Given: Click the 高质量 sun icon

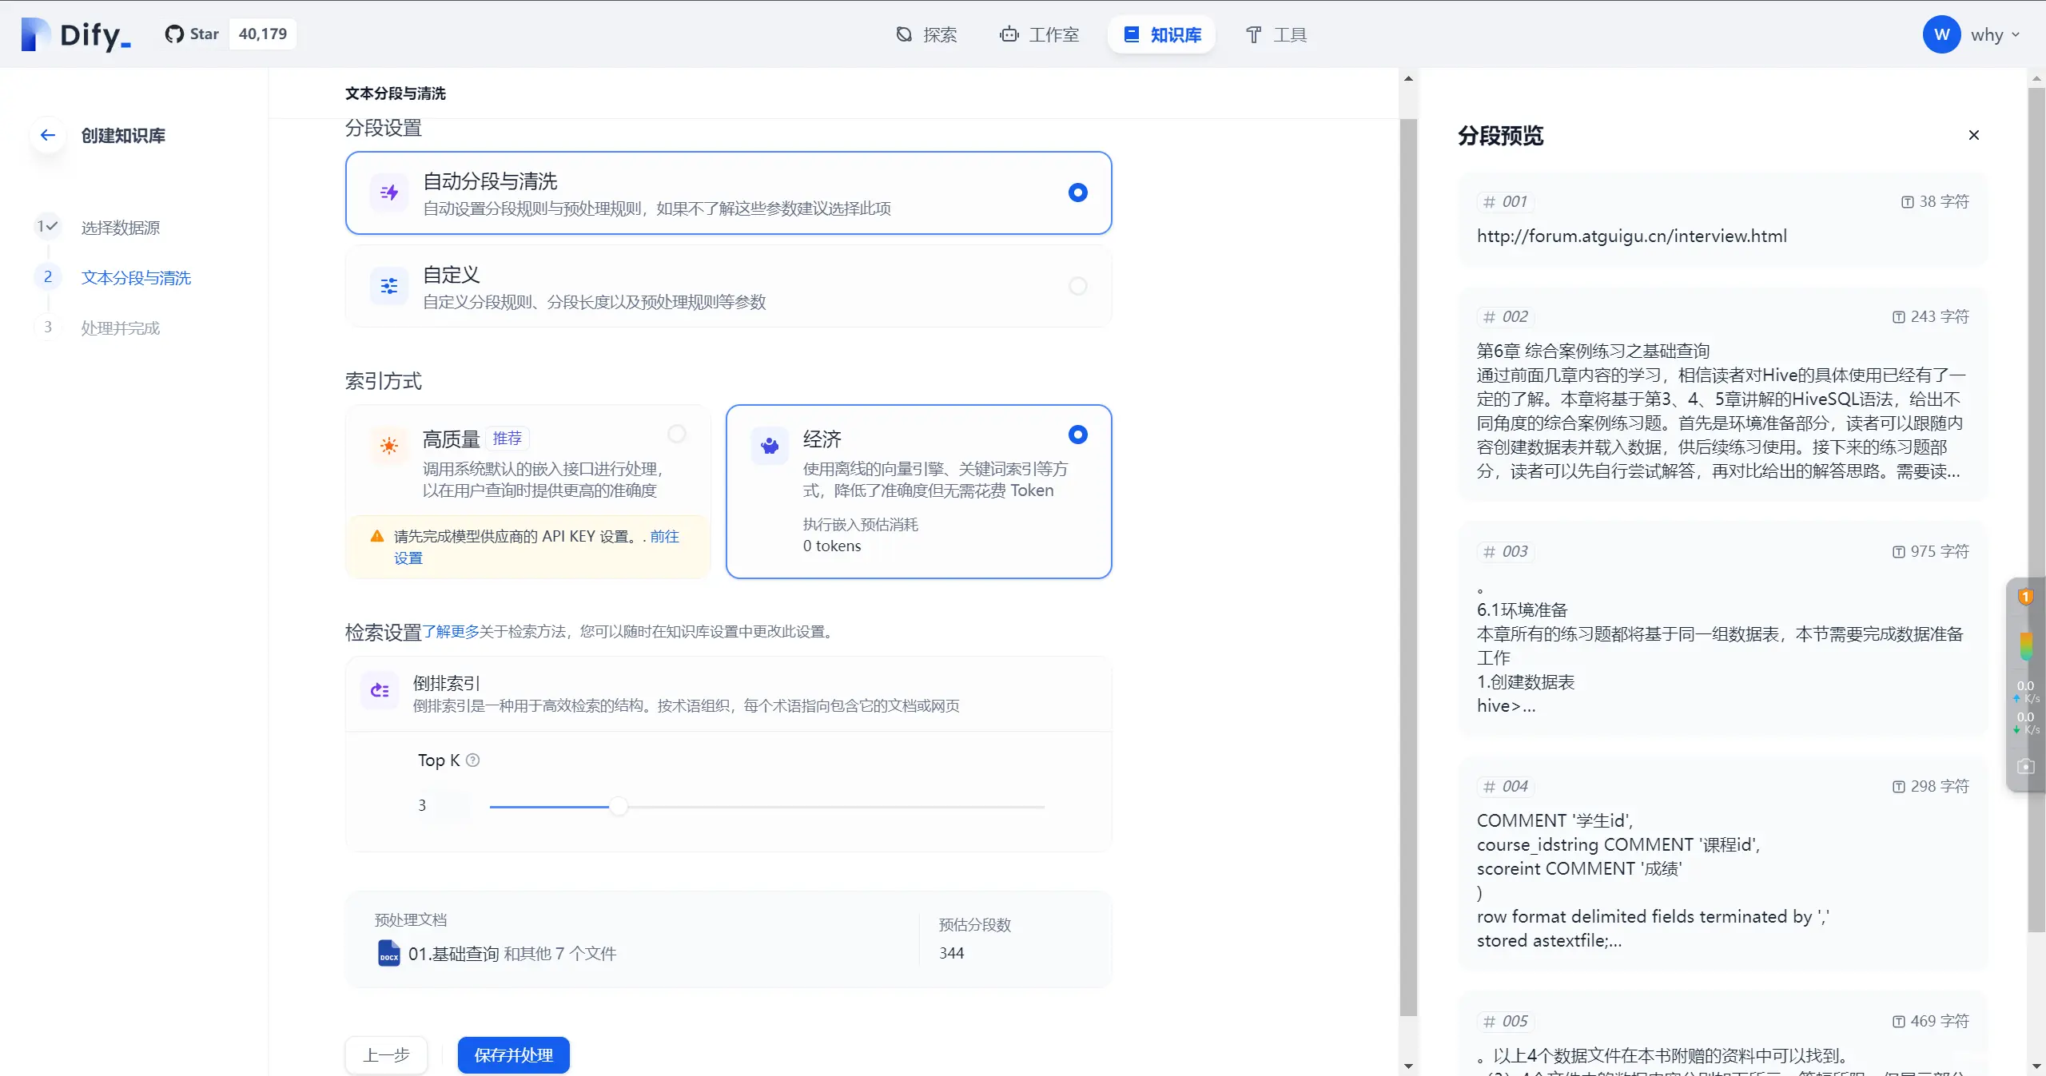Looking at the screenshot, I should [389, 445].
